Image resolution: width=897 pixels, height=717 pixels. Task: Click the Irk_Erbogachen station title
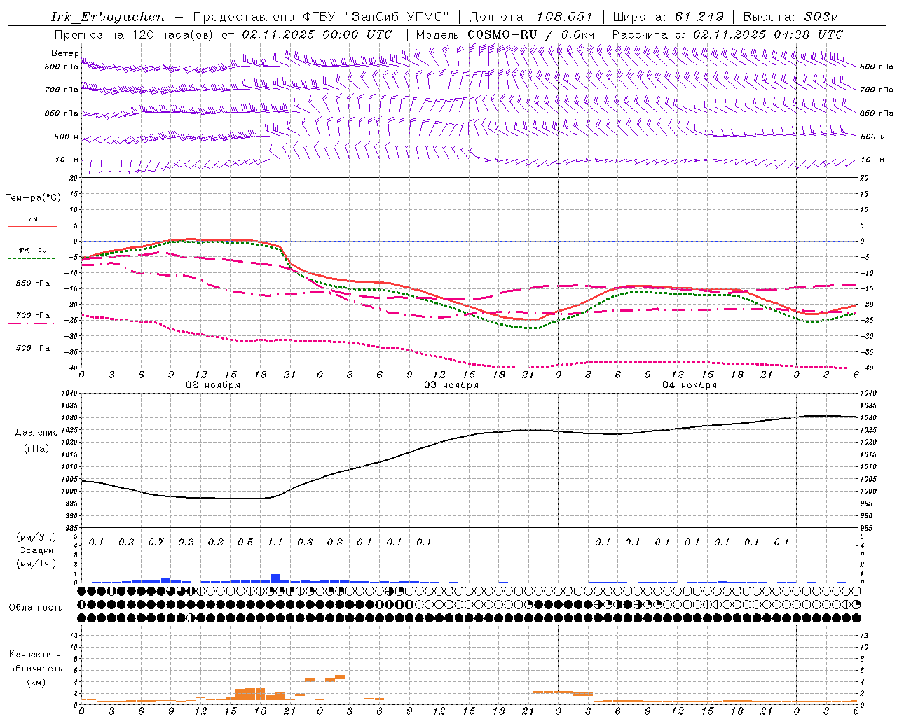(x=108, y=17)
